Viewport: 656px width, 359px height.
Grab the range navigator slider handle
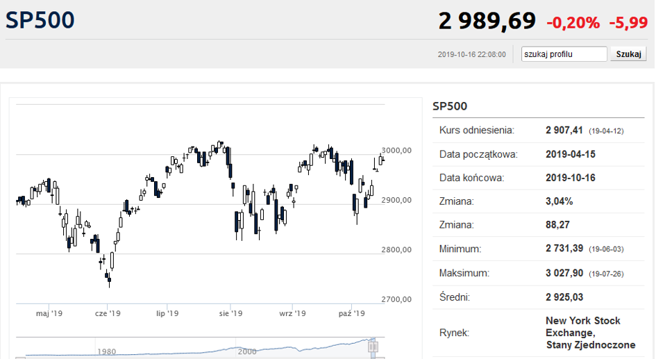click(x=373, y=346)
